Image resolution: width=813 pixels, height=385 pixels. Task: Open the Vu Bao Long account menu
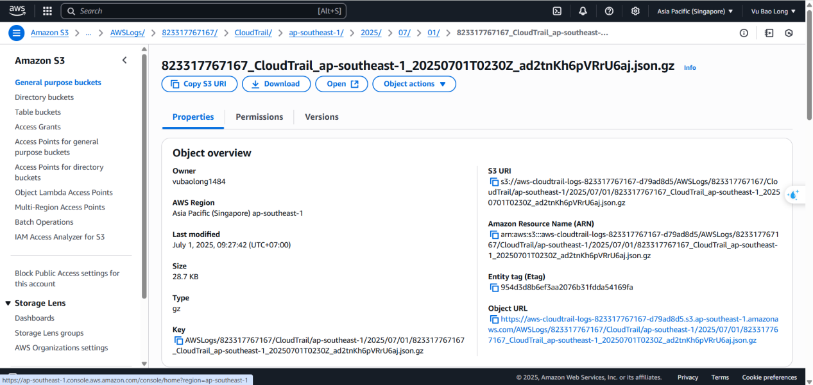pyautogui.click(x=773, y=11)
